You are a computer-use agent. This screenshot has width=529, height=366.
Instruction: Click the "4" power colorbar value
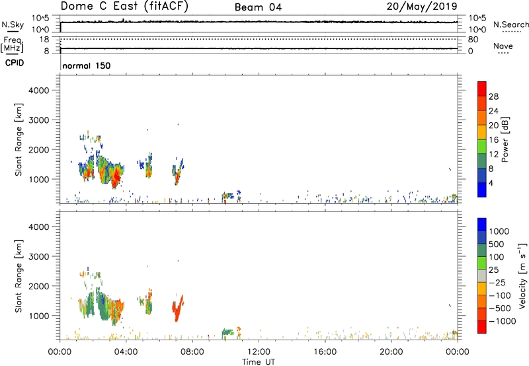(491, 183)
